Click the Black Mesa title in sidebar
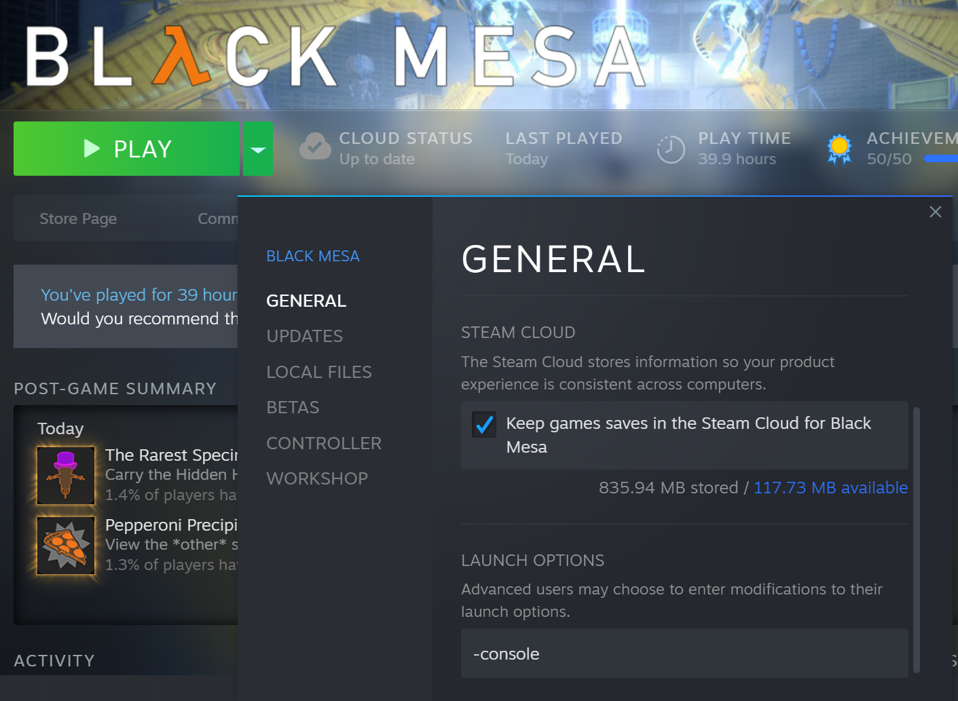Image resolution: width=958 pixels, height=701 pixels. tap(313, 256)
